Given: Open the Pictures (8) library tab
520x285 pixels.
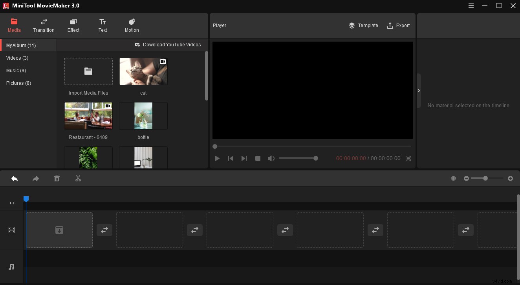Looking at the screenshot, I should coord(18,83).
